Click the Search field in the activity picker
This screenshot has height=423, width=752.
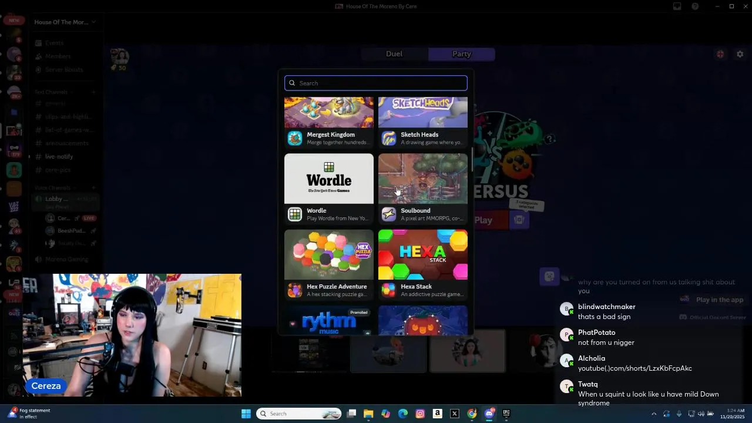point(376,83)
